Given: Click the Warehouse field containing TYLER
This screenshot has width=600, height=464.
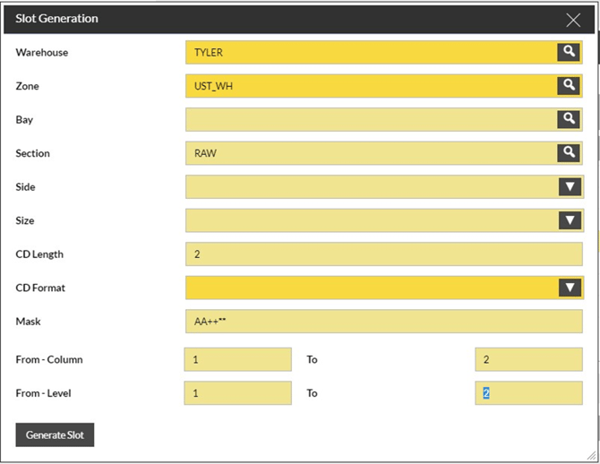Looking at the screenshot, I should [x=371, y=52].
